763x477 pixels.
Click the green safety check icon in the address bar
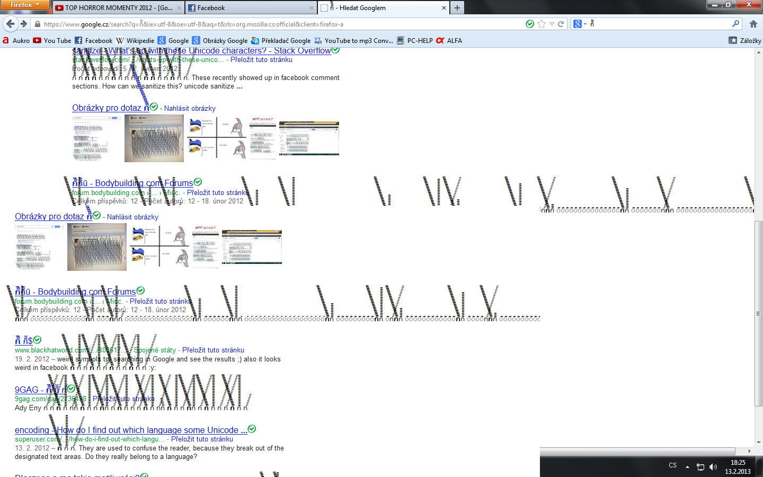530,24
